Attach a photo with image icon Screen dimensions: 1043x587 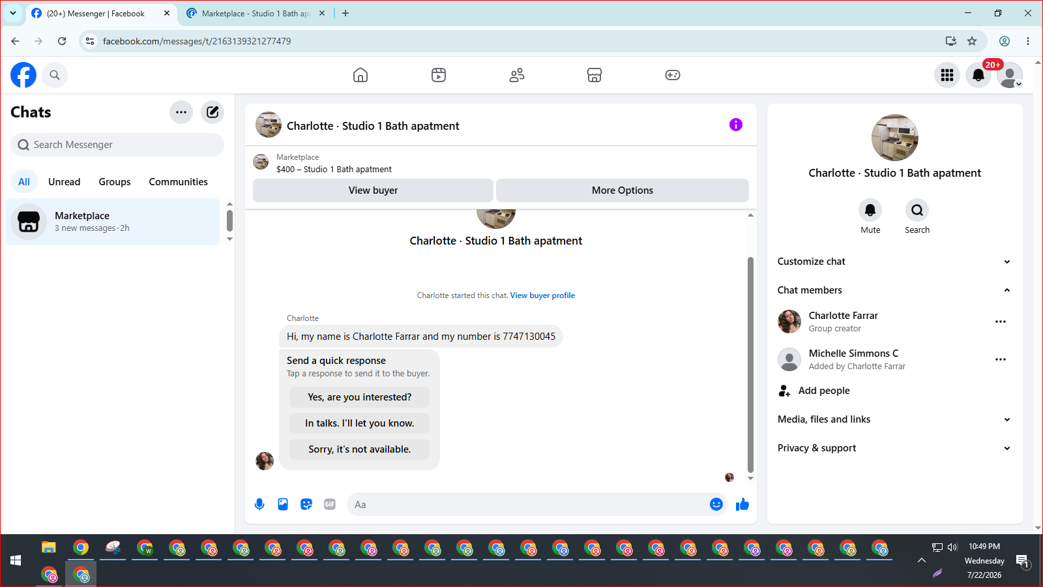pyautogui.click(x=283, y=504)
